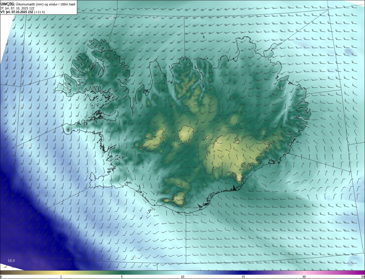Click the 15 tick on the color scale
The width and height of the screenshot is (365, 279).
243,277
